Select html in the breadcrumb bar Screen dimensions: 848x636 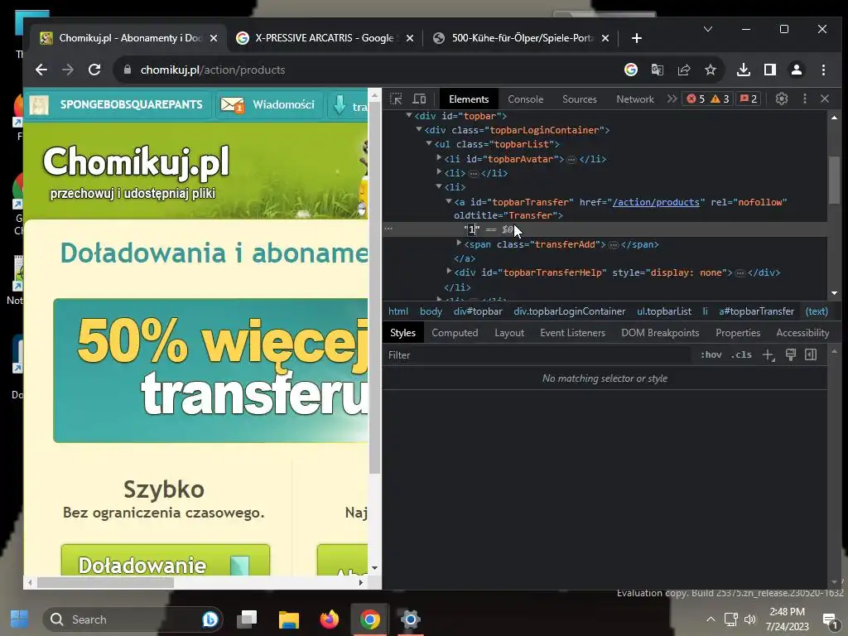point(398,311)
